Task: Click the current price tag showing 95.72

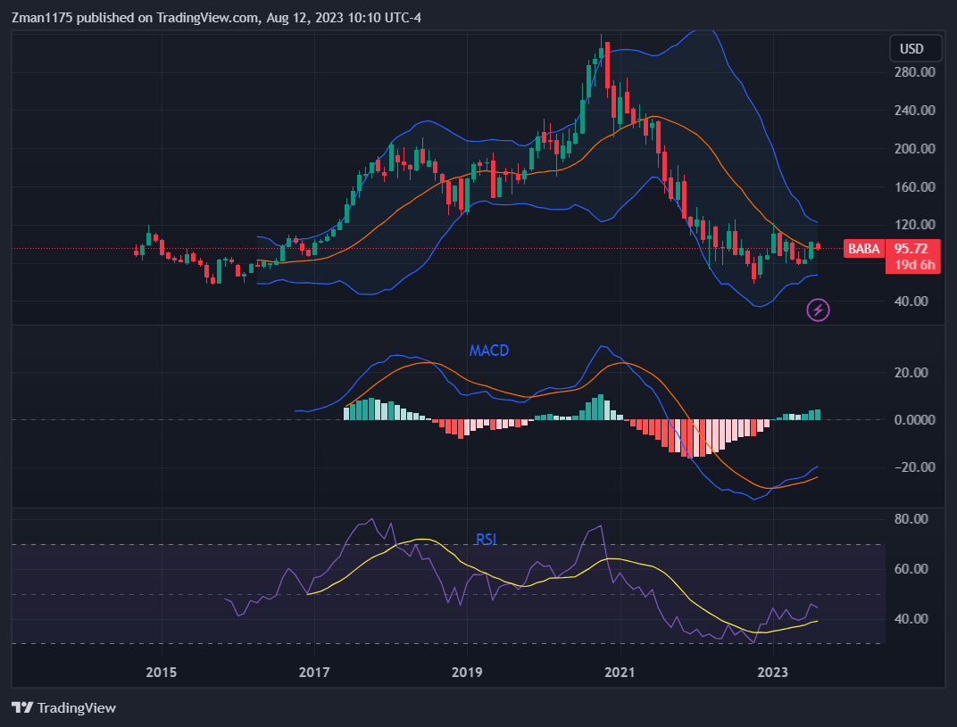Action: pyautogui.click(x=913, y=249)
